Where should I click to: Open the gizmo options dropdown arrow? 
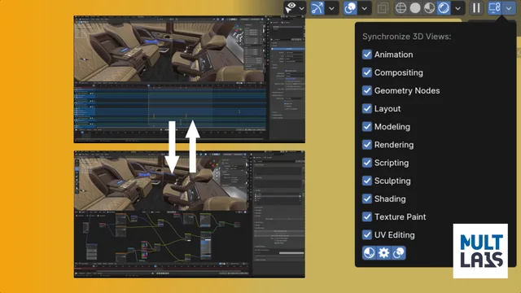click(x=331, y=8)
